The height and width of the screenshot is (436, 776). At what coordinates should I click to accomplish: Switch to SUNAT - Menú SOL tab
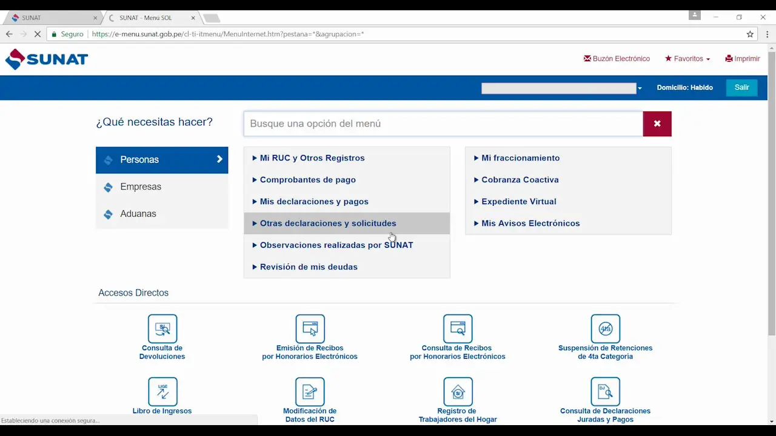click(151, 18)
